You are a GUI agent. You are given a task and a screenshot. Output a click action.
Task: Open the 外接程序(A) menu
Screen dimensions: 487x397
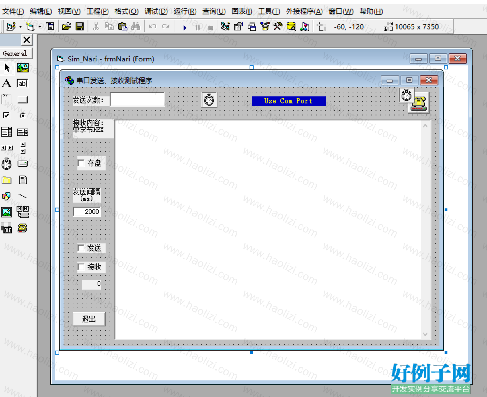click(304, 11)
